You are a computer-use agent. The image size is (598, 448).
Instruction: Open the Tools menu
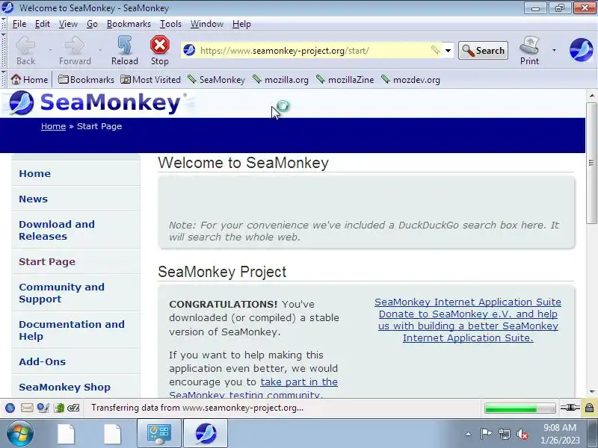[170, 24]
